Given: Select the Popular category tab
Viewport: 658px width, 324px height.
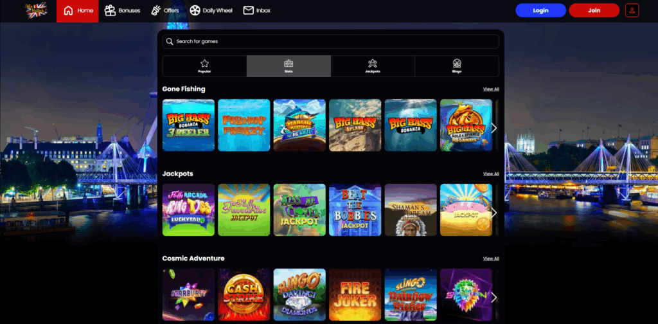Looking at the screenshot, I should 204,66.
